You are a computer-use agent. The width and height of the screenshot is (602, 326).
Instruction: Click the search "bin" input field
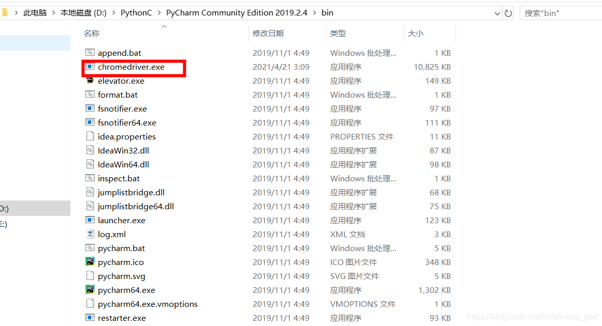tap(561, 13)
